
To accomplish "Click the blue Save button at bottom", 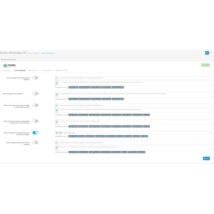I will [x=206, y=158].
